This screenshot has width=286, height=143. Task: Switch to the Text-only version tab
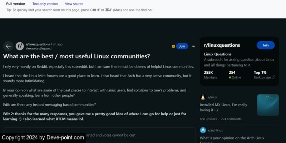coord(45,4)
